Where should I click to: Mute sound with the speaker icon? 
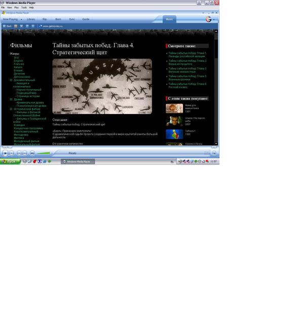pyautogui.click(x=32, y=153)
